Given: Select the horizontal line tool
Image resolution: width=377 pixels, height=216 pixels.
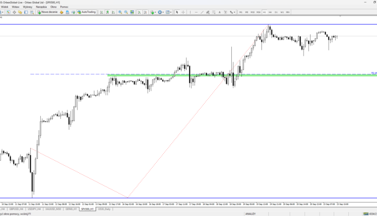Looking at the screenshot, I should [196, 12].
